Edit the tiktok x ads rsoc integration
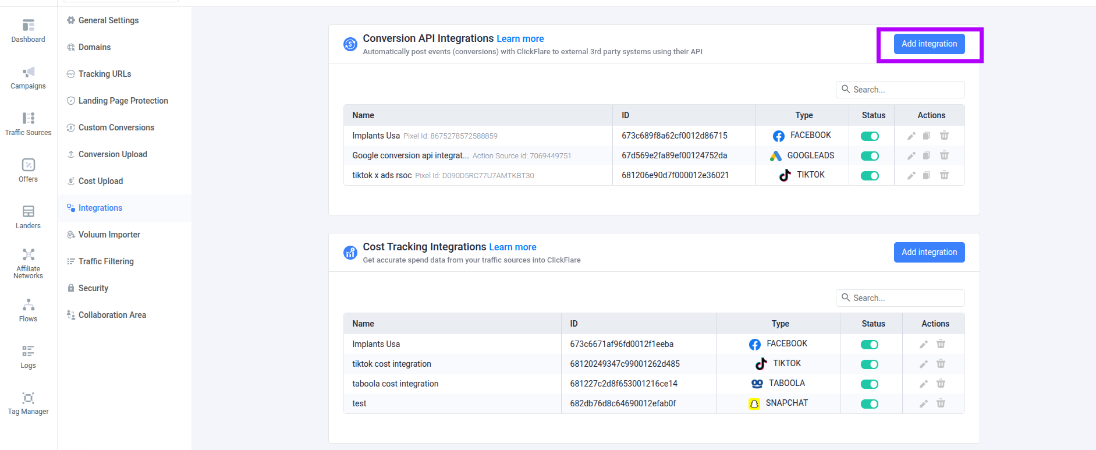Image resolution: width=1096 pixels, height=450 pixels. point(911,175)
